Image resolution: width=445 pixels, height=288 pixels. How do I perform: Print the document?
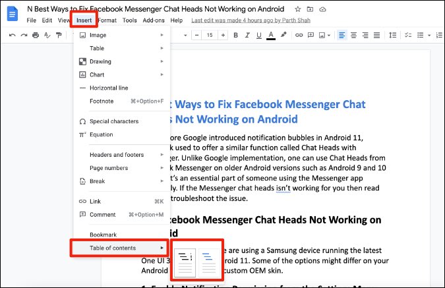pos(36,35)
